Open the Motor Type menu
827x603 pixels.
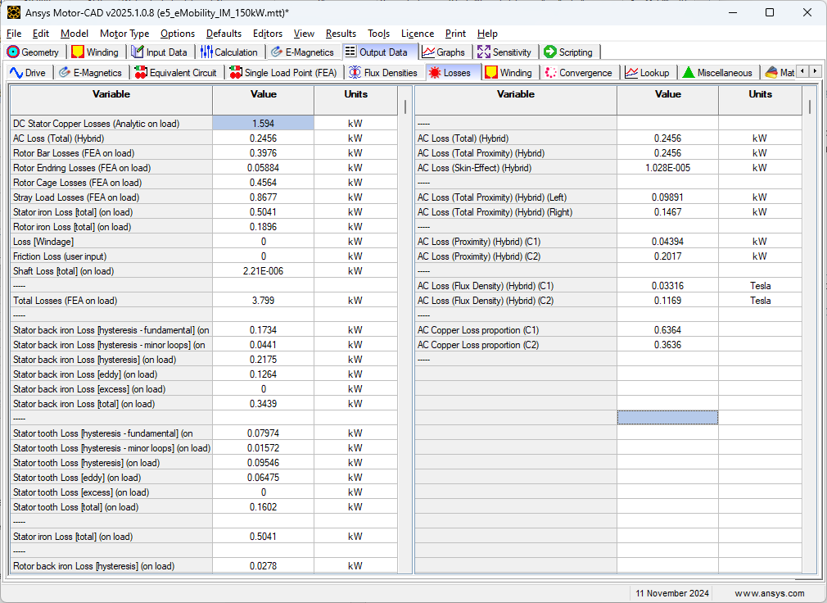point(124,34)
